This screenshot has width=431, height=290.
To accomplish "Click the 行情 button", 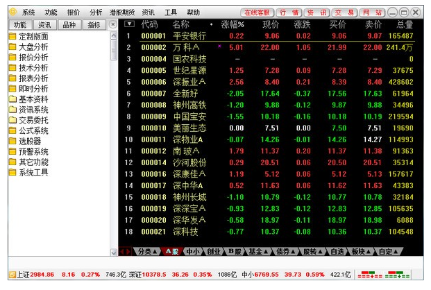I will [289, 12].
